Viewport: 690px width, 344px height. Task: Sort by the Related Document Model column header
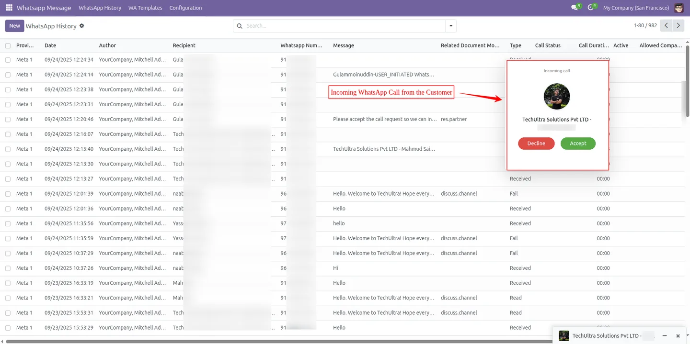(x=470, y=45)
